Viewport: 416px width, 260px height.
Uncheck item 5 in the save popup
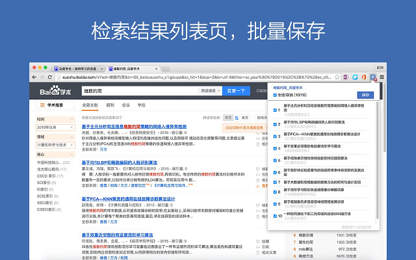pyautogui.click(x=275, y=161)
